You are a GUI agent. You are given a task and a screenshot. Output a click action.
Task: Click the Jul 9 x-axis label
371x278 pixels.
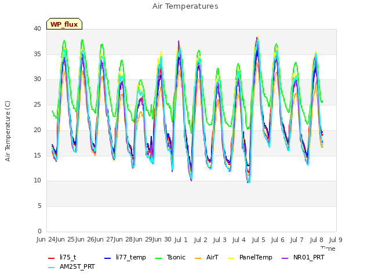click(x=336, y=240)
